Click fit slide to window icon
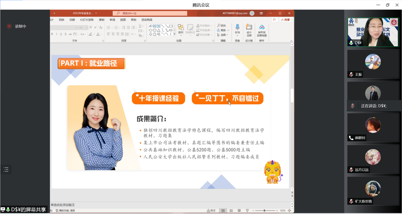This screenshot has height=214, width=402. pyautogui.click(x=291, y=211)
